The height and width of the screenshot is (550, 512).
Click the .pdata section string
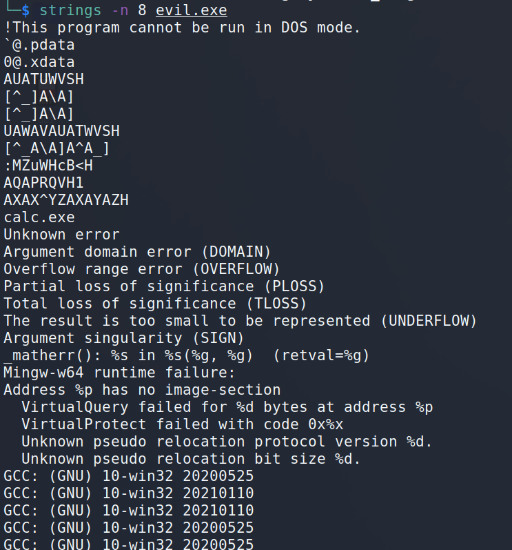(39, 45)
